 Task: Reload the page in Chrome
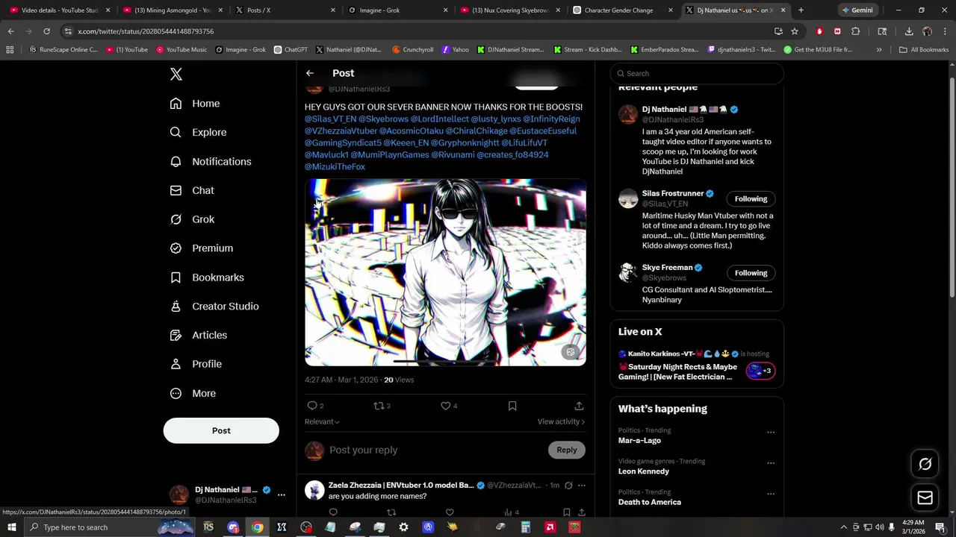46,31
